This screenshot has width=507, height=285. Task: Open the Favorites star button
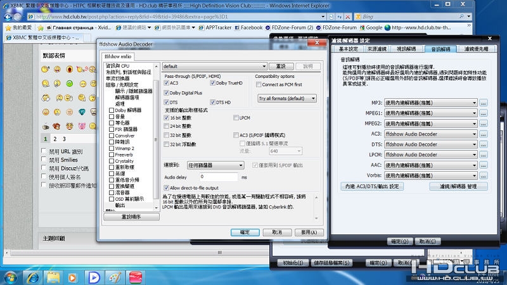[19, 28]
